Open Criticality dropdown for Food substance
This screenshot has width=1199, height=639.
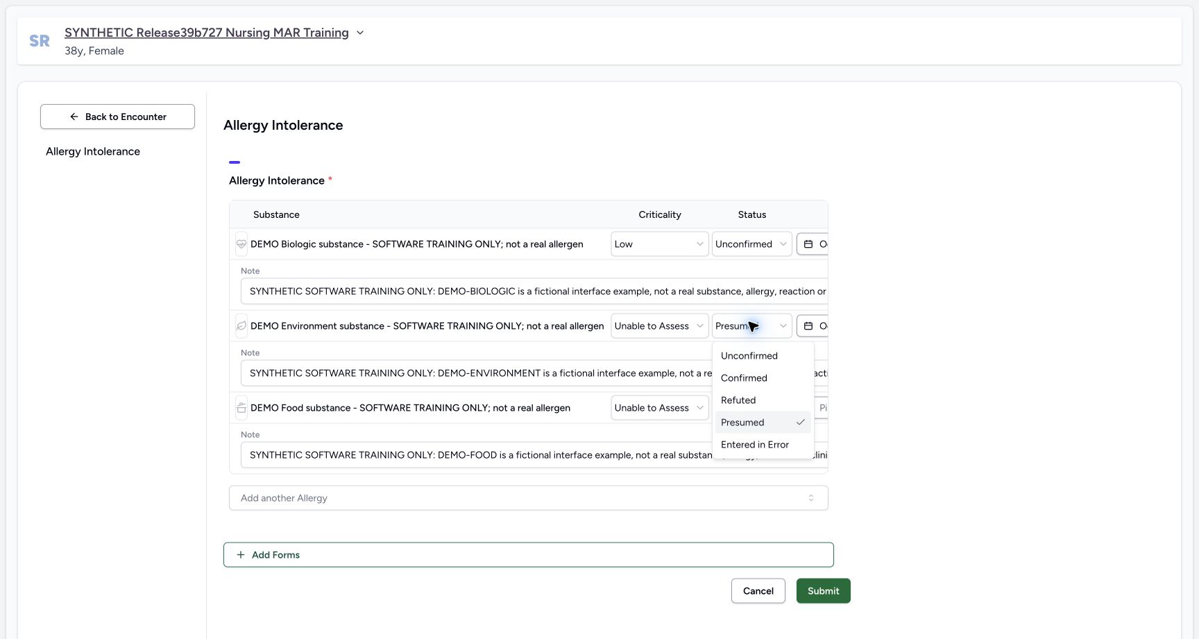click(x=659, y=408)
